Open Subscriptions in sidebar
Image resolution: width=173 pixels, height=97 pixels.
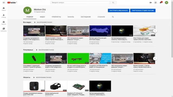click(x=4, y=23)
